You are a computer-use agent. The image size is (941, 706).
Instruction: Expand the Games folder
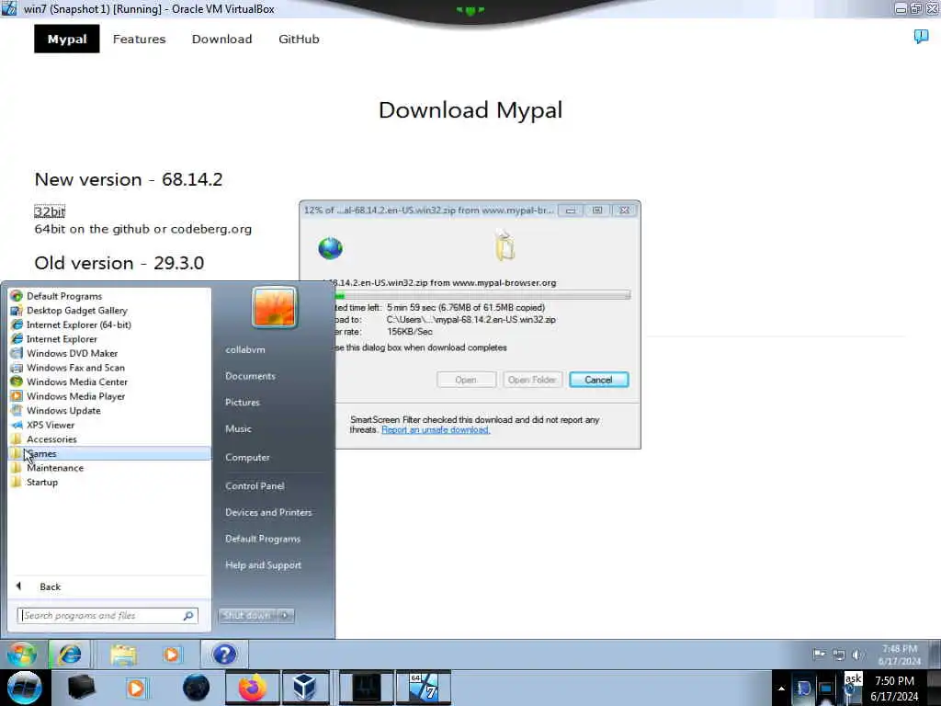point(109,454)
